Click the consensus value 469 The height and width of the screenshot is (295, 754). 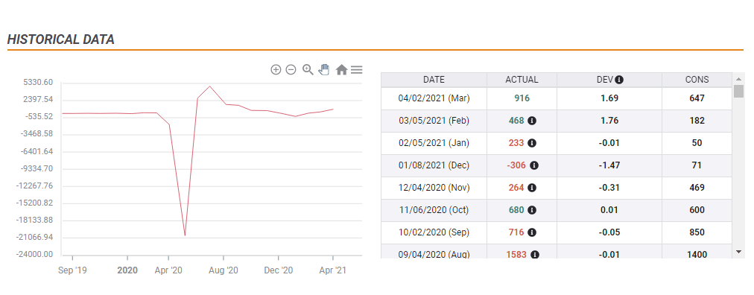tap(697, 188)
